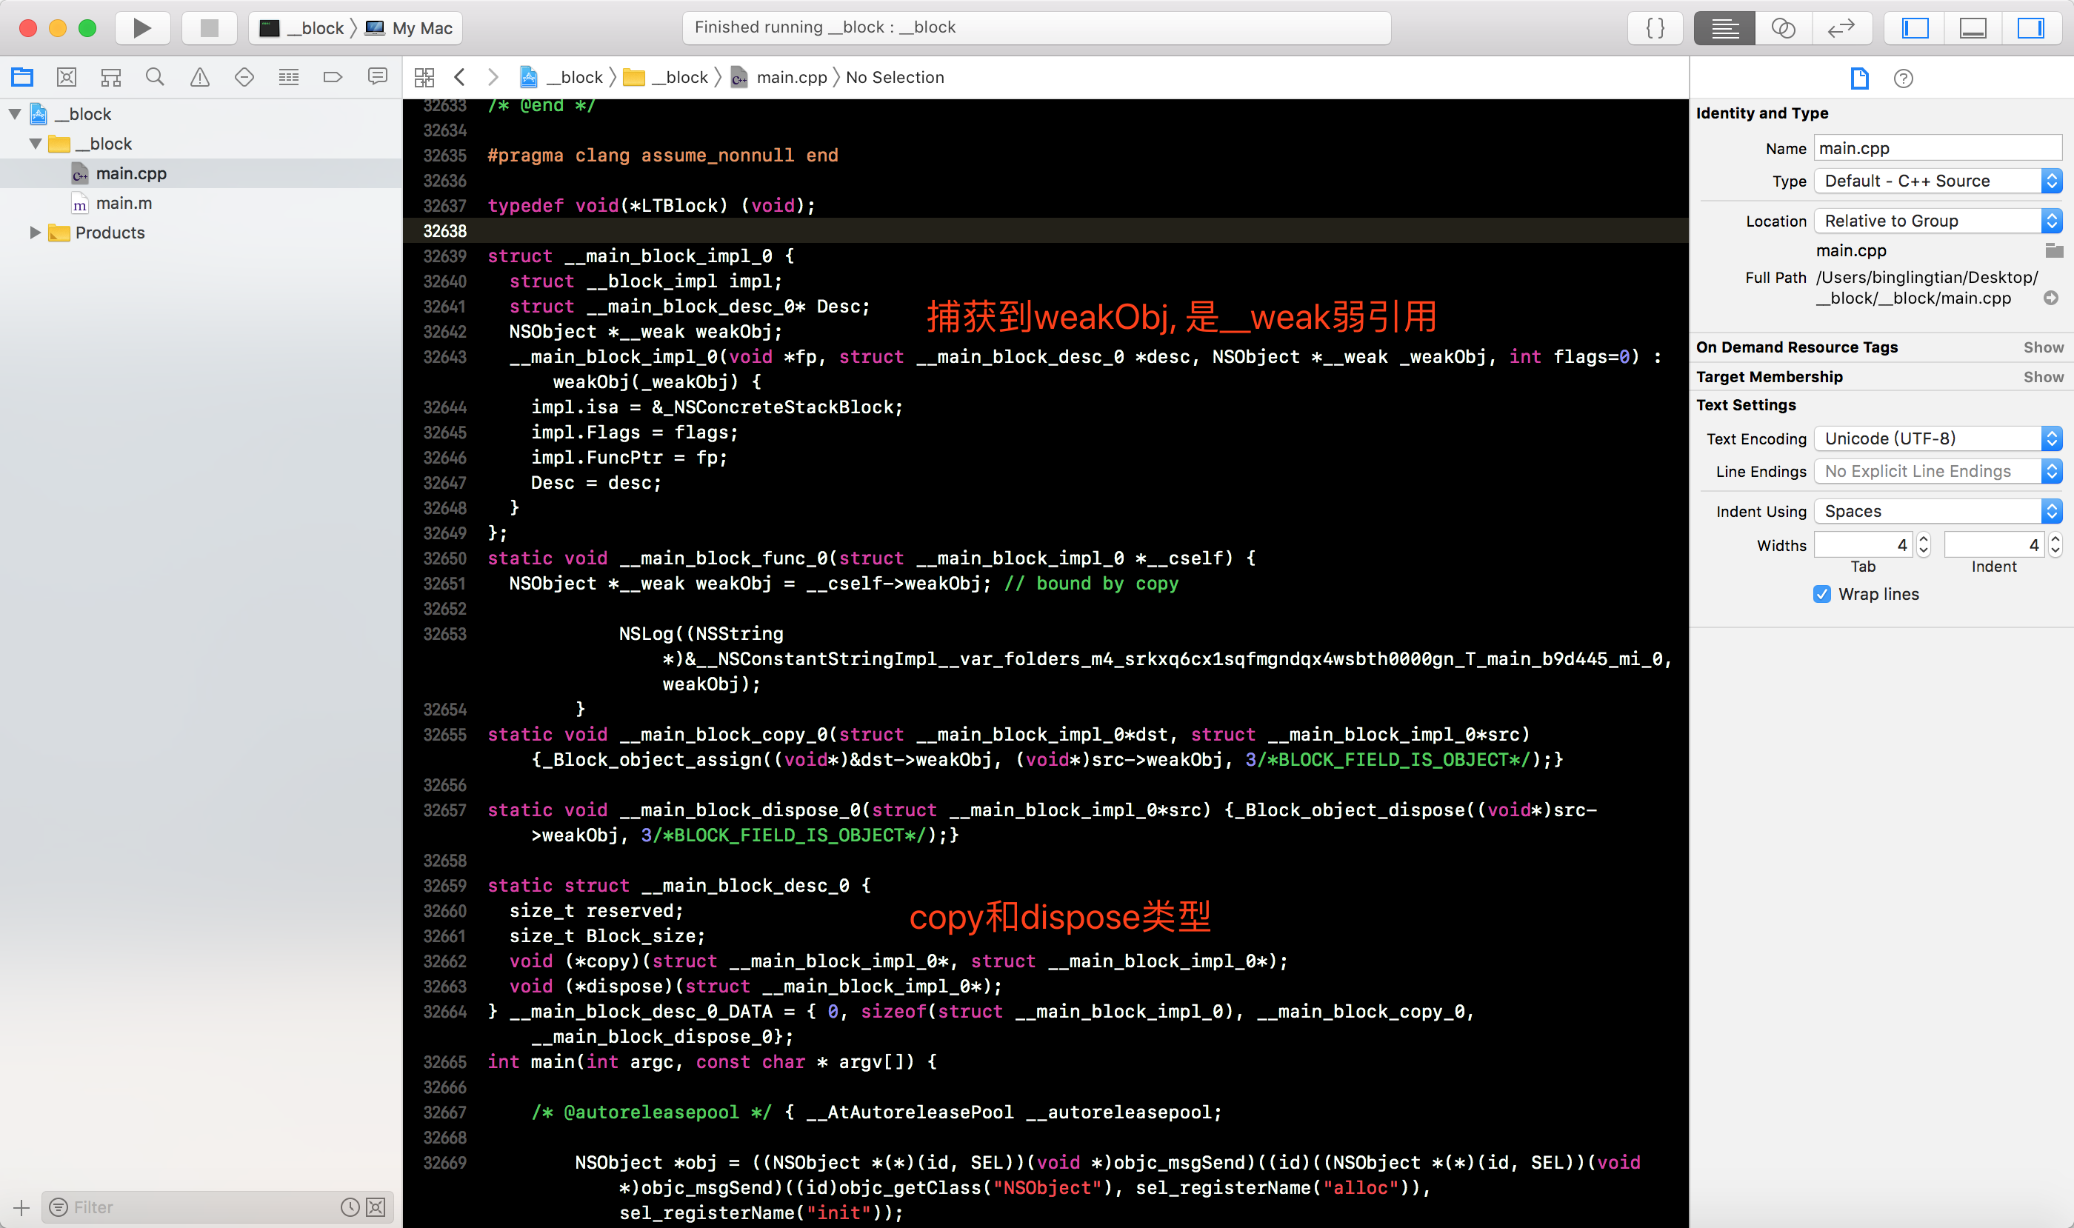Image resolution: width=2074 pixels, height=1228 pixels.
Task: Show the Quick Help inspector
Action: [1904, 78]
